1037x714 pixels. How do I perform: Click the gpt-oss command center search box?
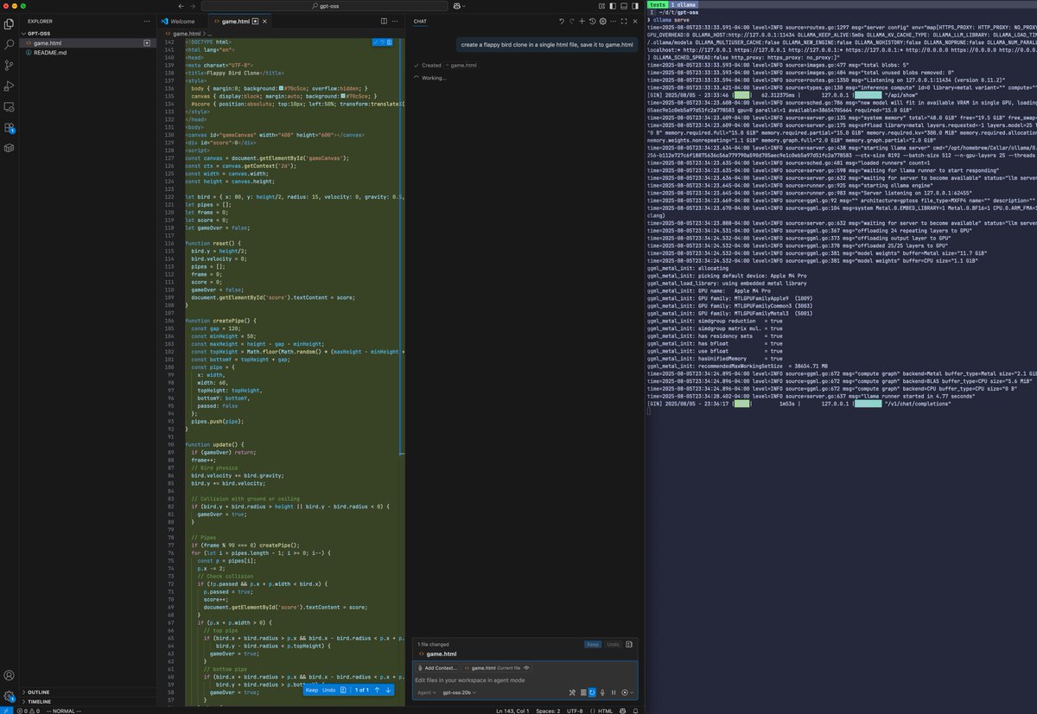click(x=325, y=6)
